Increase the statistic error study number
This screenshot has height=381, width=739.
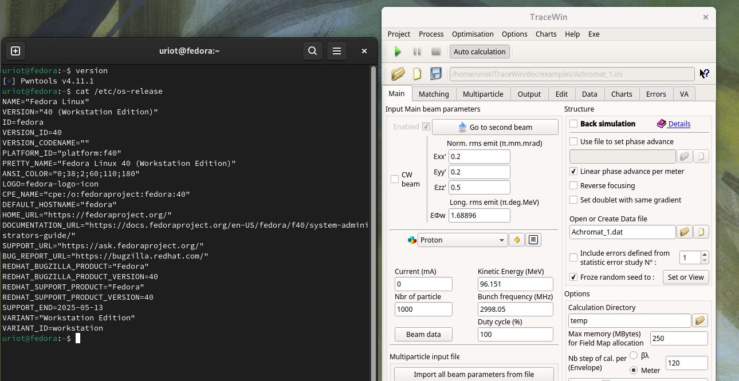coord(705,255)
